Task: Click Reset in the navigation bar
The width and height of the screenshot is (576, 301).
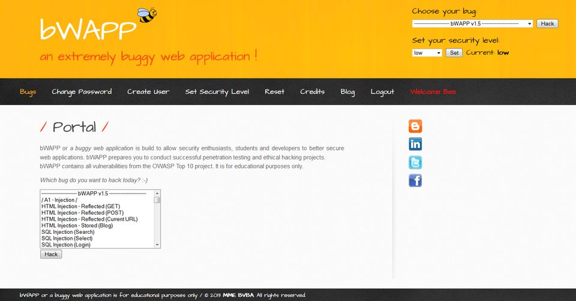Action: 274,92
